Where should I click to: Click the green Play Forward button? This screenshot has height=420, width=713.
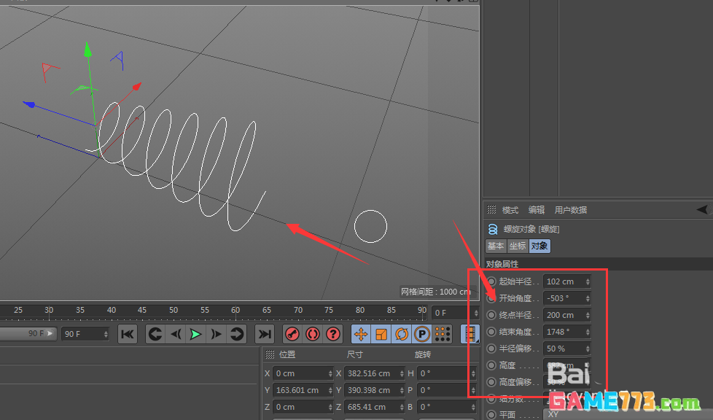point(195,334)
